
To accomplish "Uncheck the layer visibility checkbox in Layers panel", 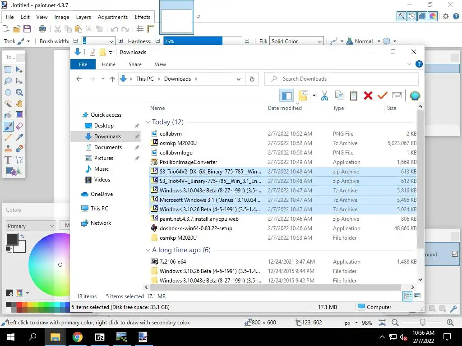I will [x=455, y=254].
